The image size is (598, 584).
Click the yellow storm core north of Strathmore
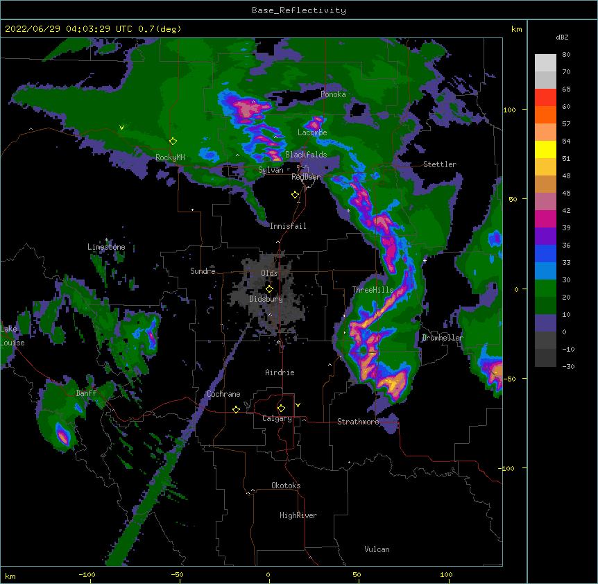393,383
